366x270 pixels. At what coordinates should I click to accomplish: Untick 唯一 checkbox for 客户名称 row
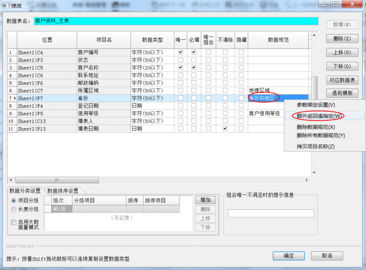[x=181, y=67]
